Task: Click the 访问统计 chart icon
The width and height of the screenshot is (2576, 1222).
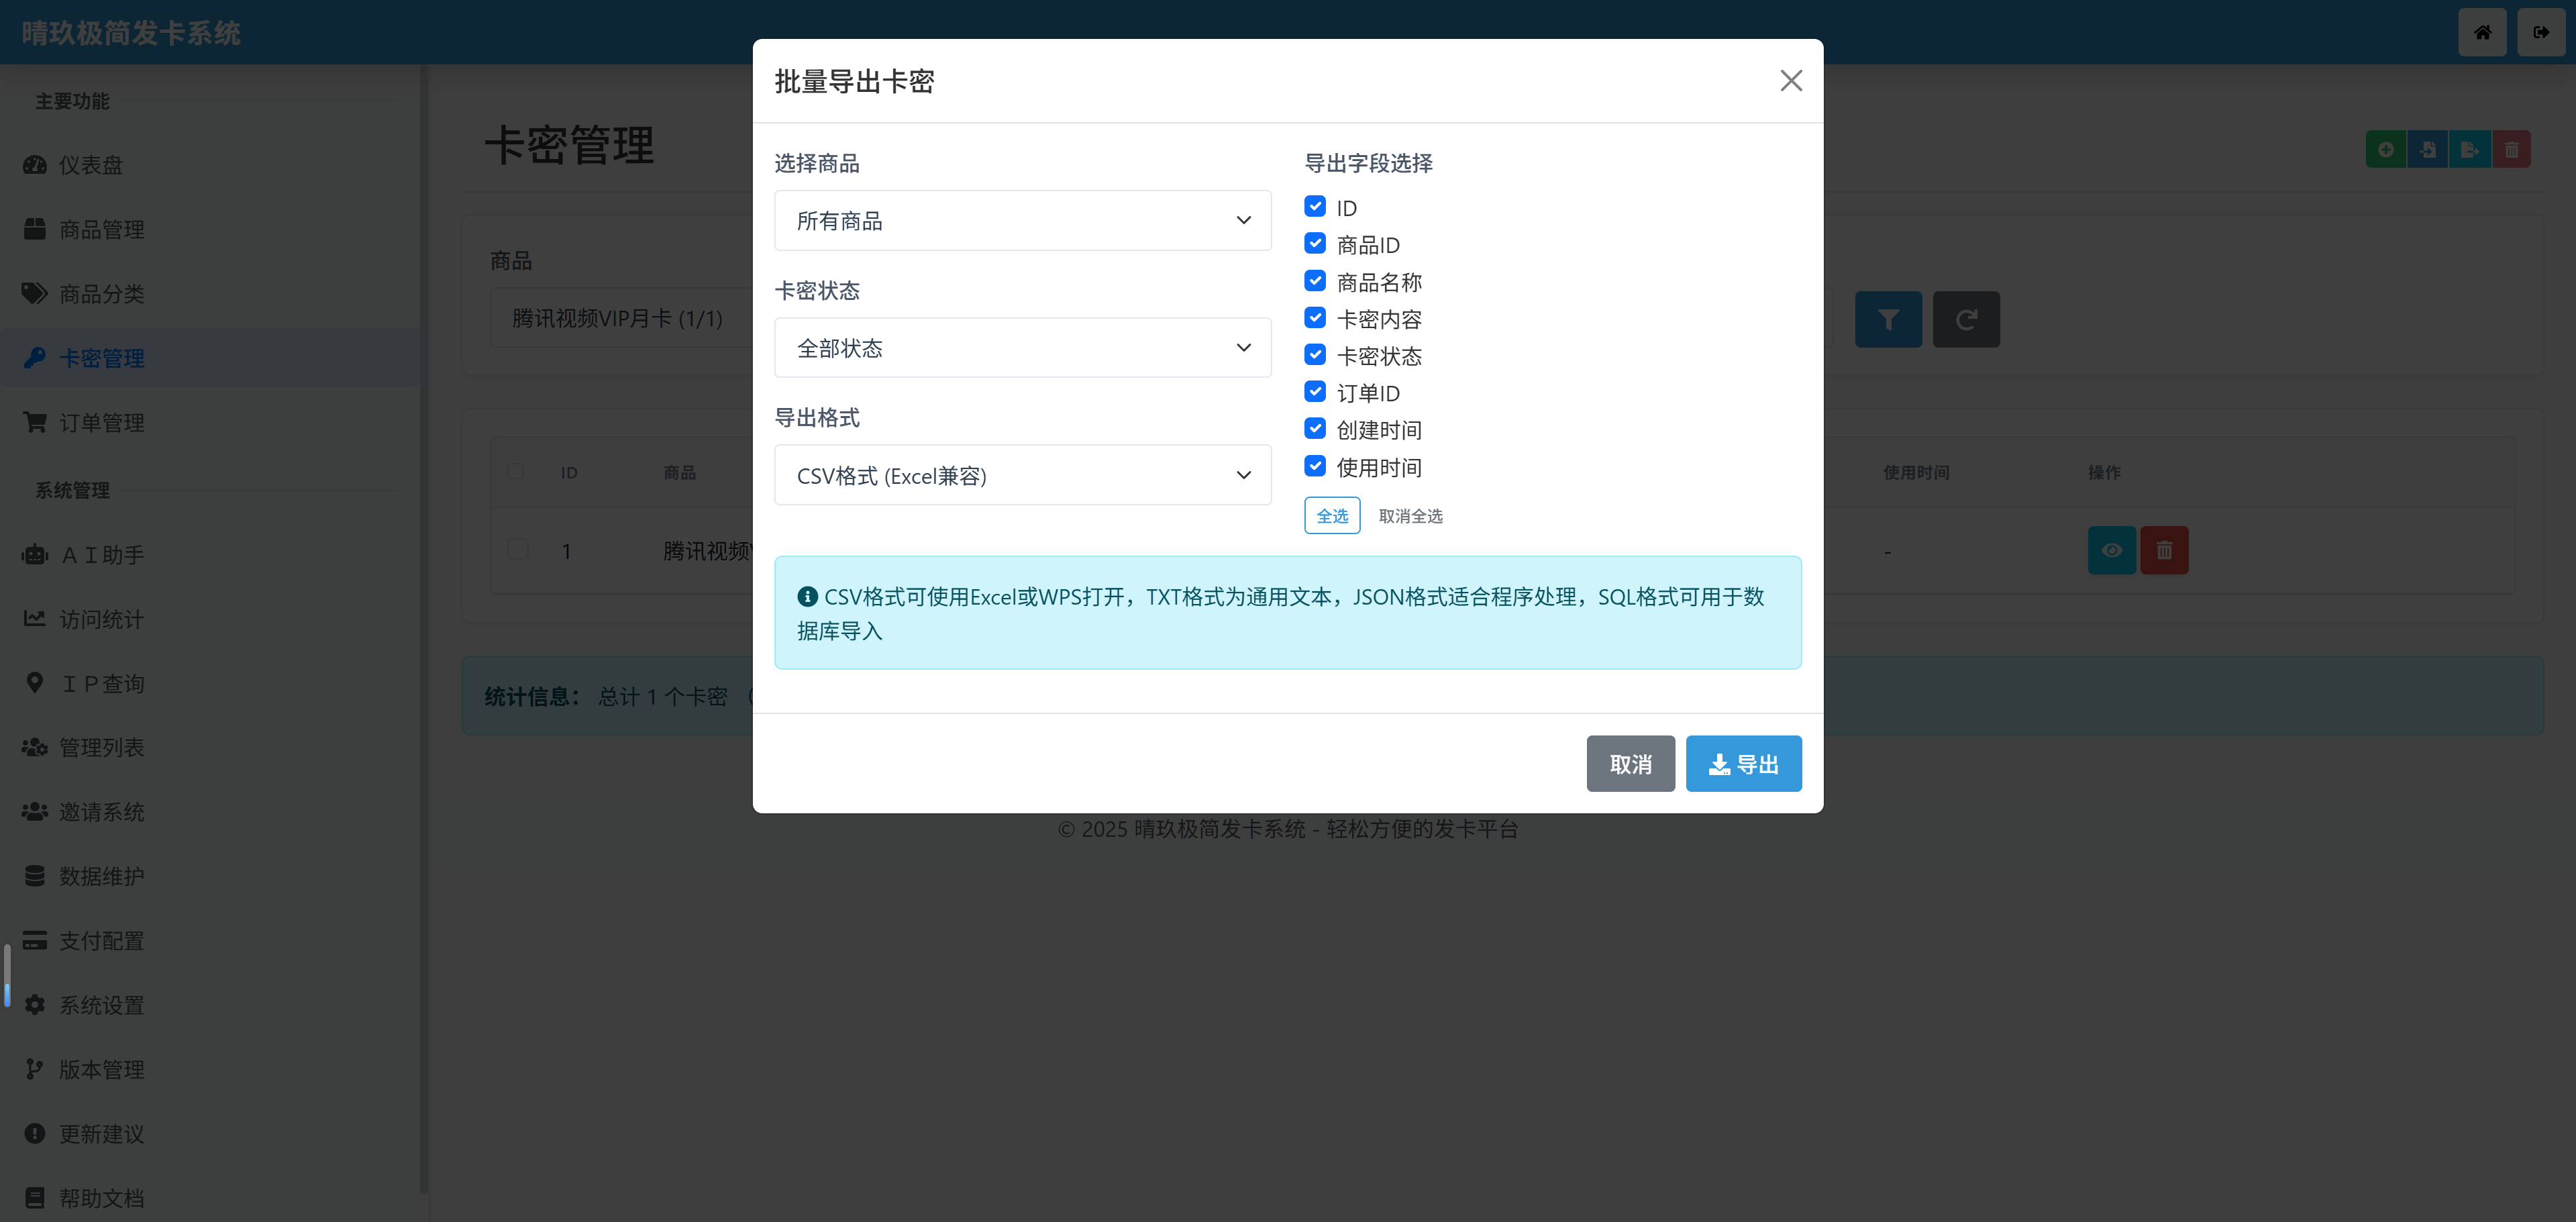Action: click(35, 619)
